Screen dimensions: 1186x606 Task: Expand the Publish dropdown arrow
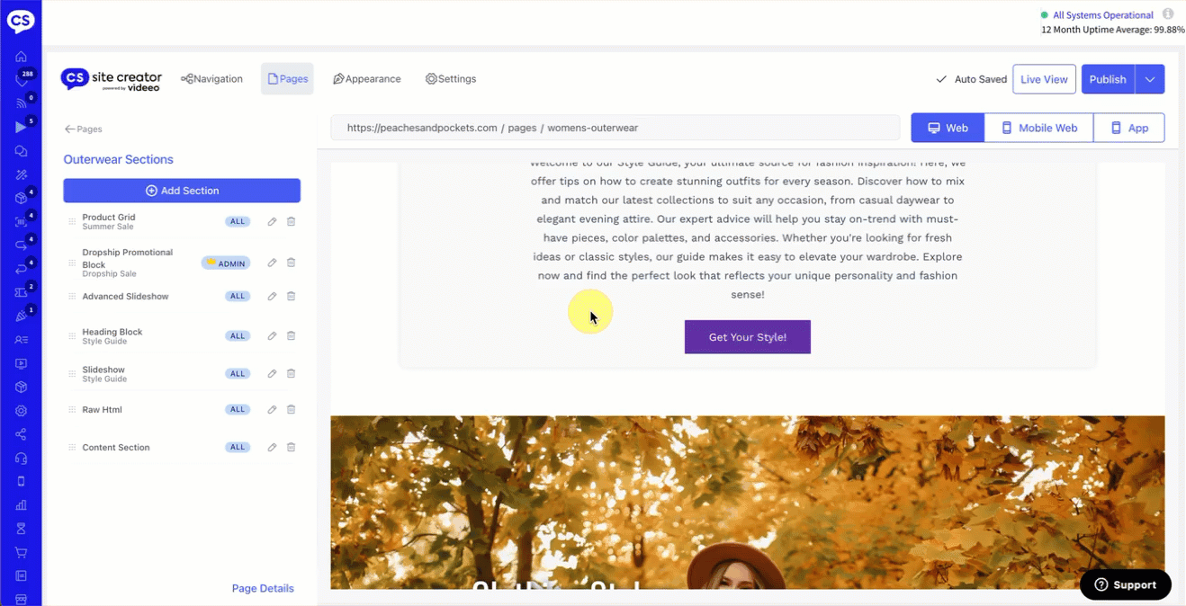point(1150,79)
